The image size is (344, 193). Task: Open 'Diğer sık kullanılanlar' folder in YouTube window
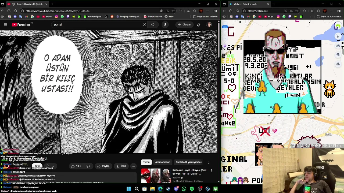click(205, 17)
